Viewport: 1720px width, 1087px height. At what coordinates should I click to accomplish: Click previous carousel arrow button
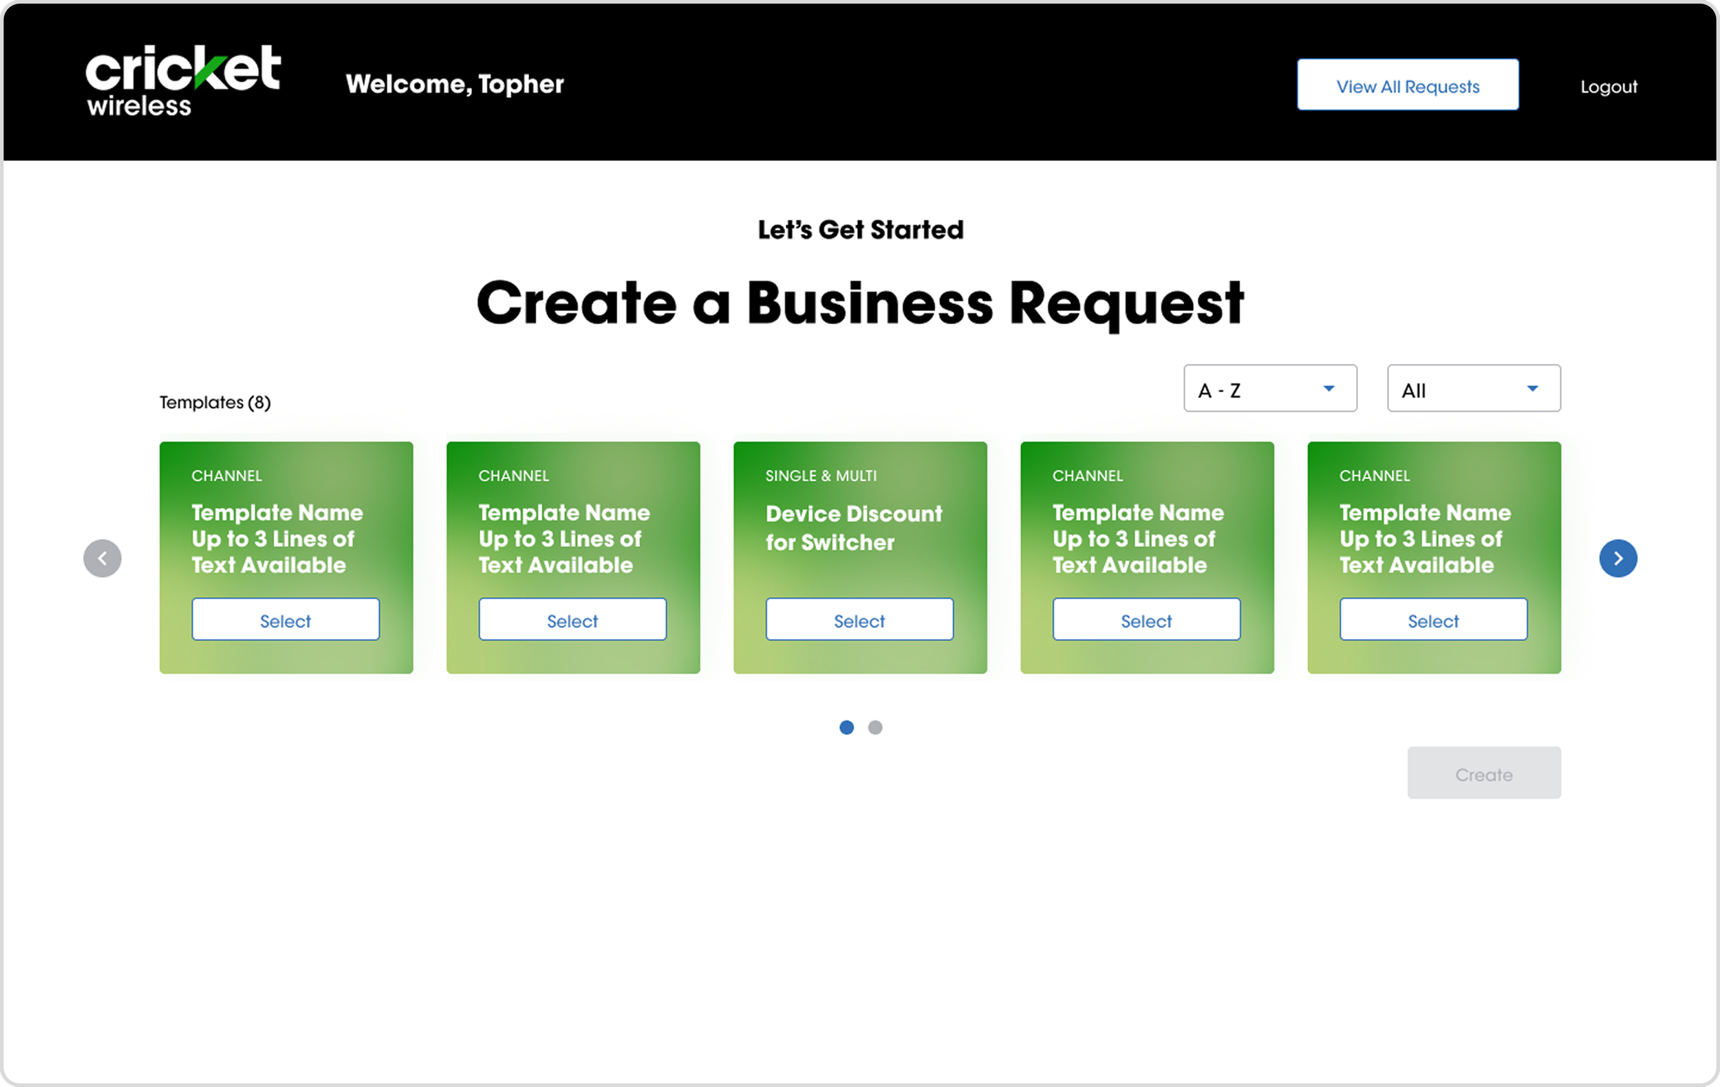coord(102,558)
